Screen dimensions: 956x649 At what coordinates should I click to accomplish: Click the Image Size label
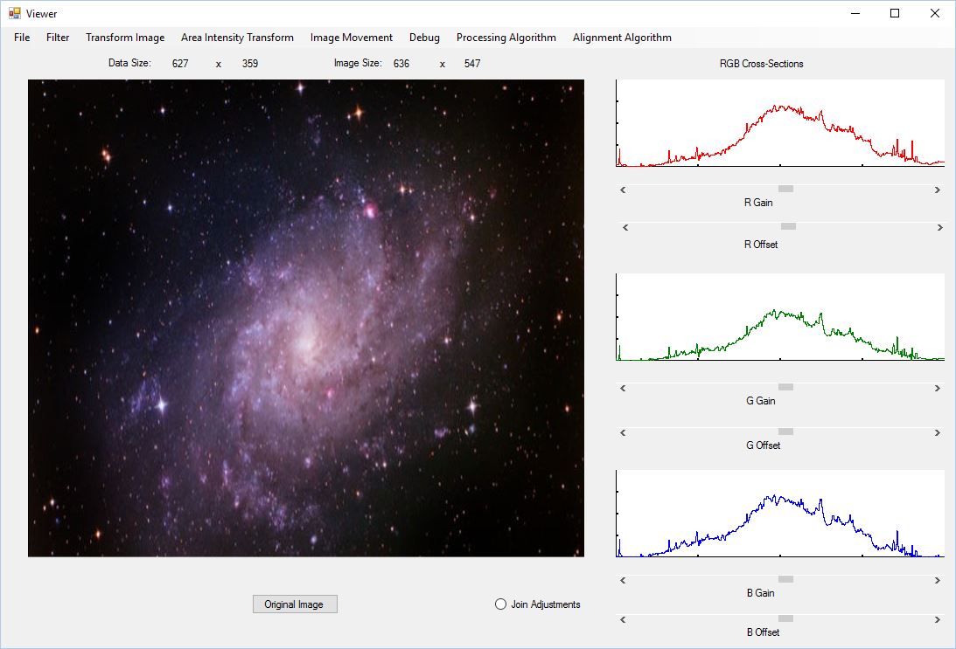(x=358, y=63)
